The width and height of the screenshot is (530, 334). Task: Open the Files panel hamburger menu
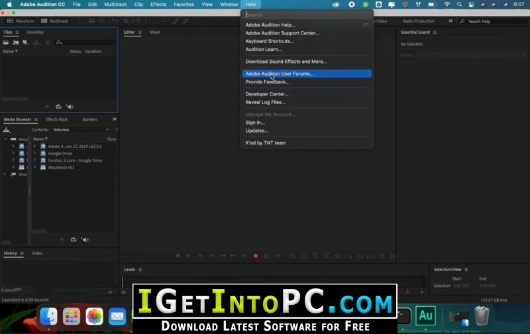click(17, 32)
